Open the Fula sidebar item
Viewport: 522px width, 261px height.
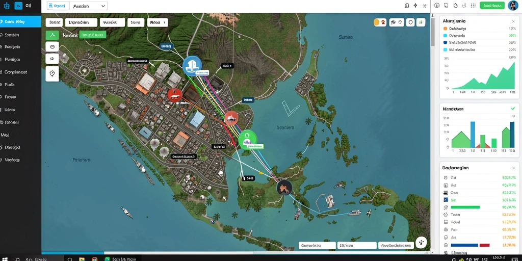(10, 85)
